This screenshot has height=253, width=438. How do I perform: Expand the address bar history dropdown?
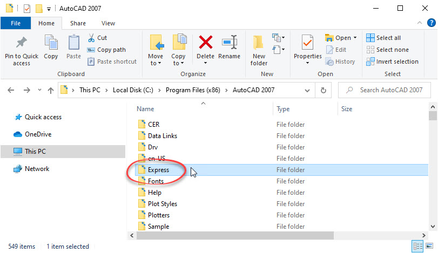pyautogui.click(x=307, y=91)
